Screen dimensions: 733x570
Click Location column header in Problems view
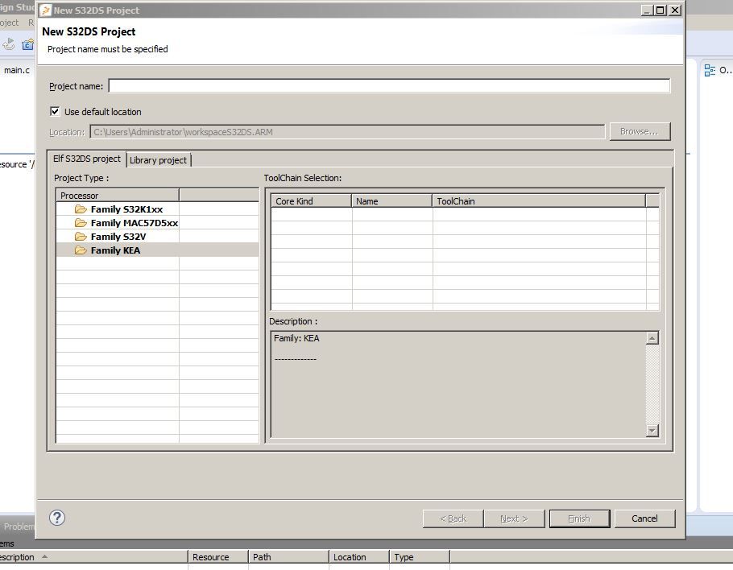[359, 557]
